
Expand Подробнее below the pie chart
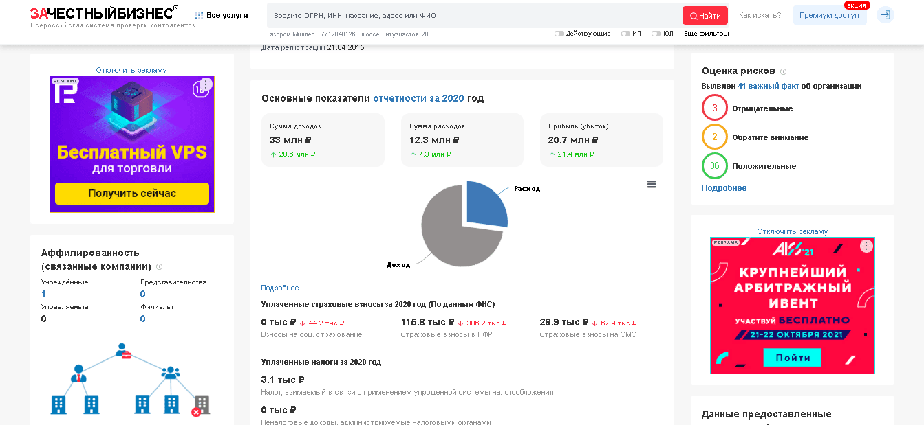(x=280, y=288)
